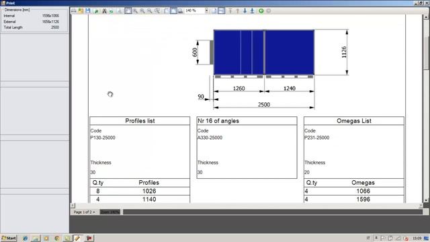Click up arrow of vertical scrollbar
The height and width of the screenshot is (242, 430).
[426, 17]
